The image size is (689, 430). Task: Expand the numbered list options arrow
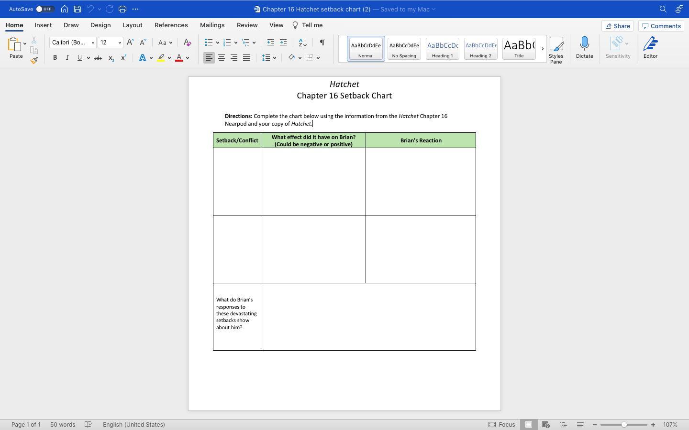click(x=236, y=43)
